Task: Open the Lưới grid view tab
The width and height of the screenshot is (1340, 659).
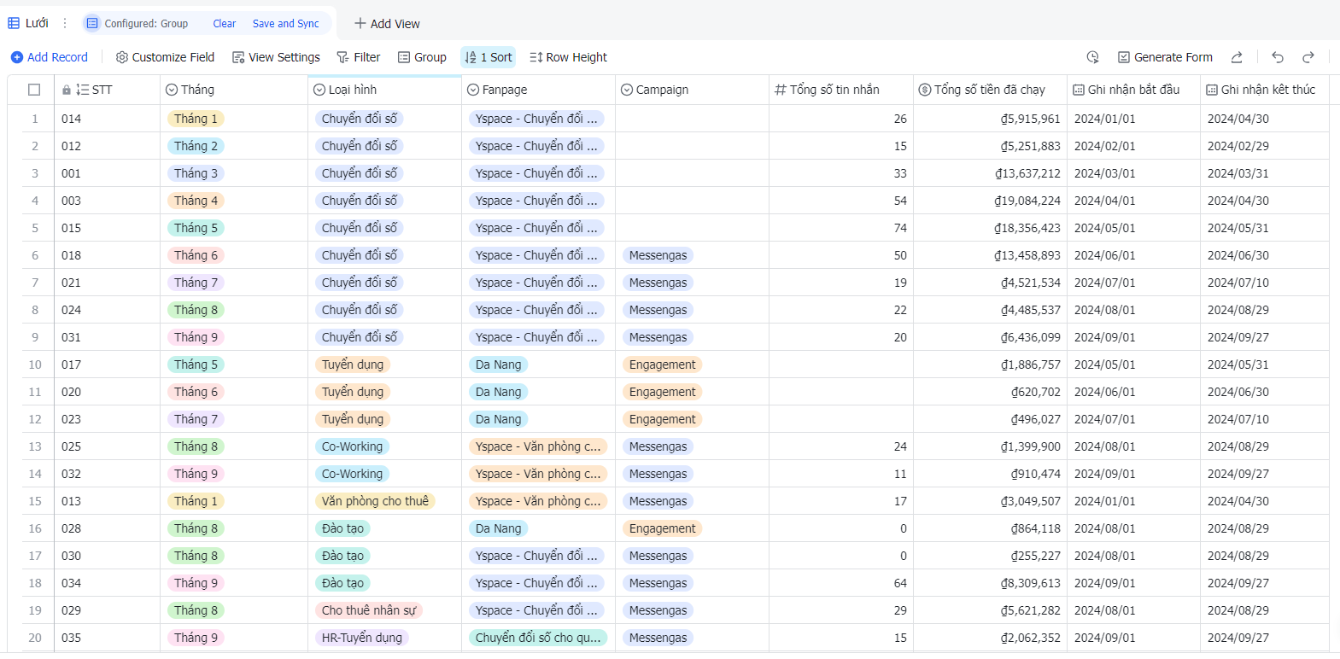Action: (x=28, y=23)
